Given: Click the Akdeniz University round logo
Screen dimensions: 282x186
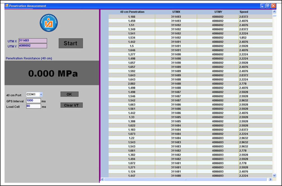Looking at the screenshot, I should [49, 23].
